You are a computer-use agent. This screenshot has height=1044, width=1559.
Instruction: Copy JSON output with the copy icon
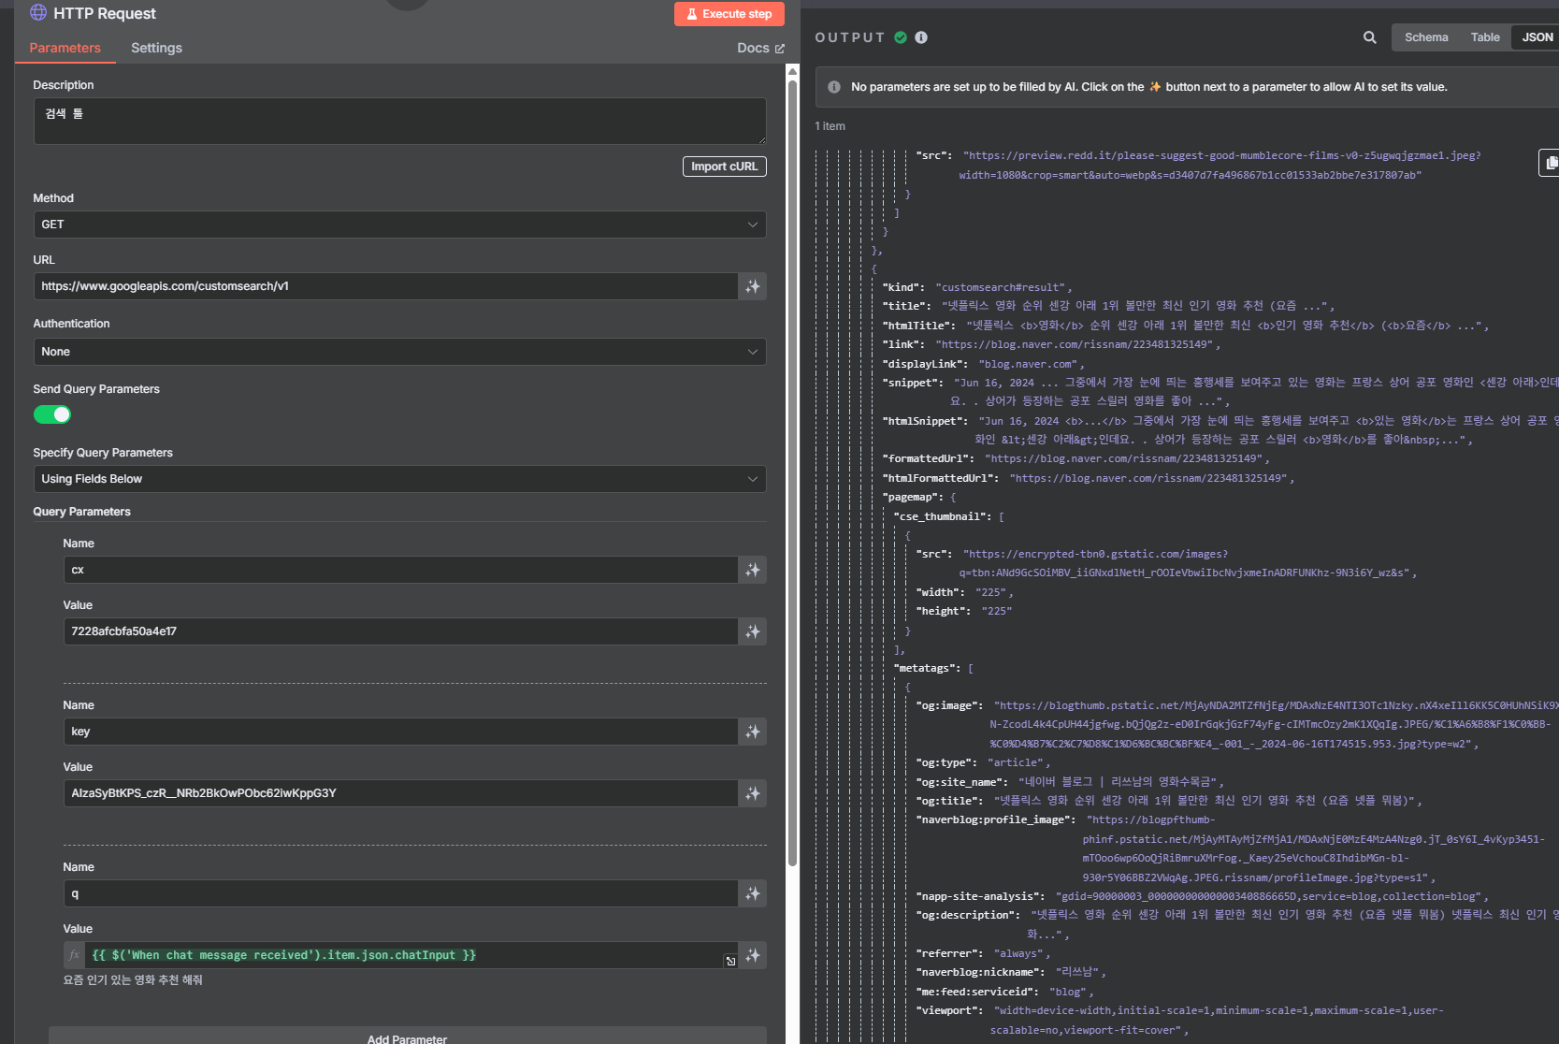(1550, 163)
